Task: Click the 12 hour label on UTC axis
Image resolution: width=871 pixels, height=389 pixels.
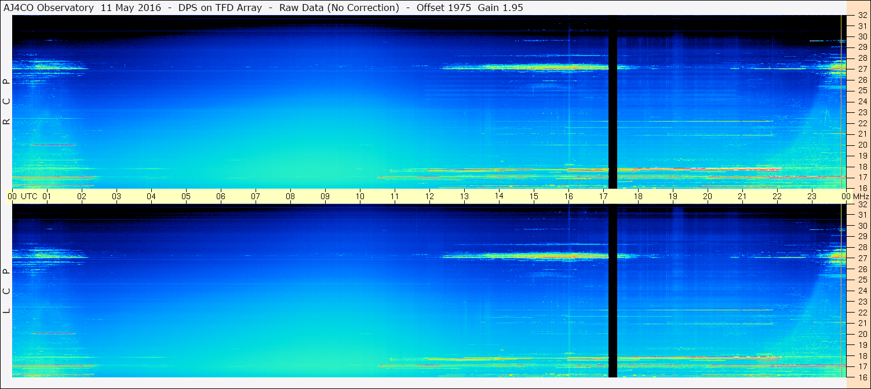Action: click(429, 196)
